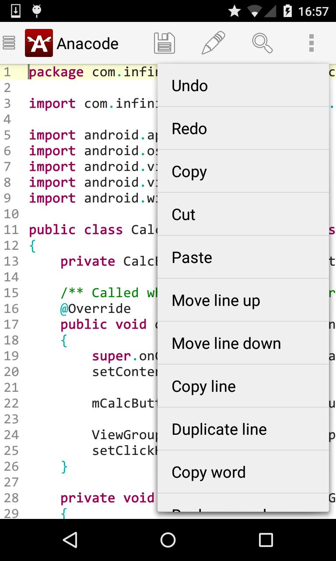Close the three-dot overflow menu

tap(311, 43)
